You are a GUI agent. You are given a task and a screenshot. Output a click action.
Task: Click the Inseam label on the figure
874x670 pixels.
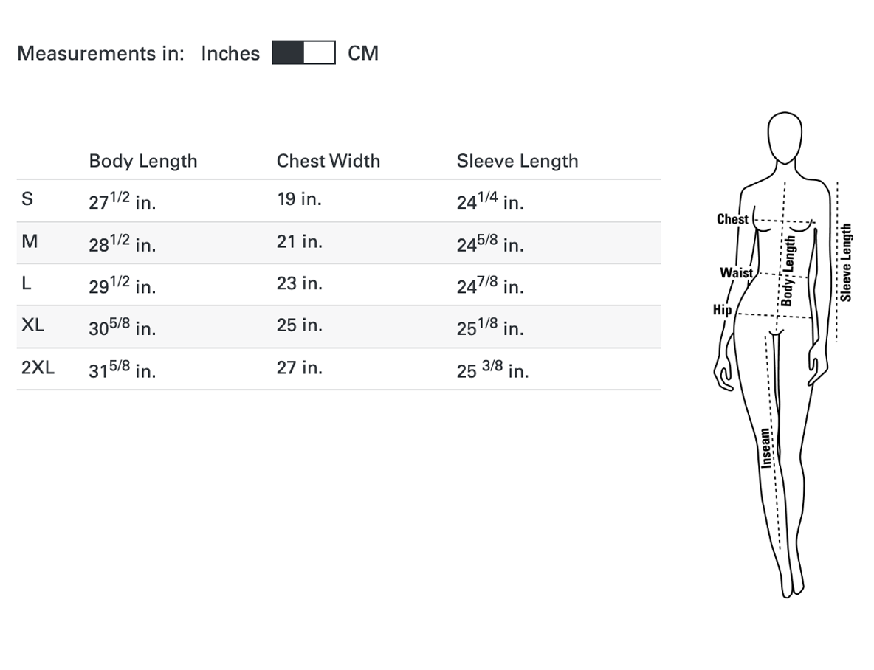[x=767, y=448]
